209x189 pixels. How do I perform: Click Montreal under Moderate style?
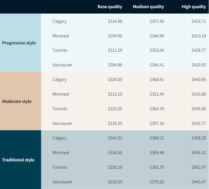(x=61, y=94)
